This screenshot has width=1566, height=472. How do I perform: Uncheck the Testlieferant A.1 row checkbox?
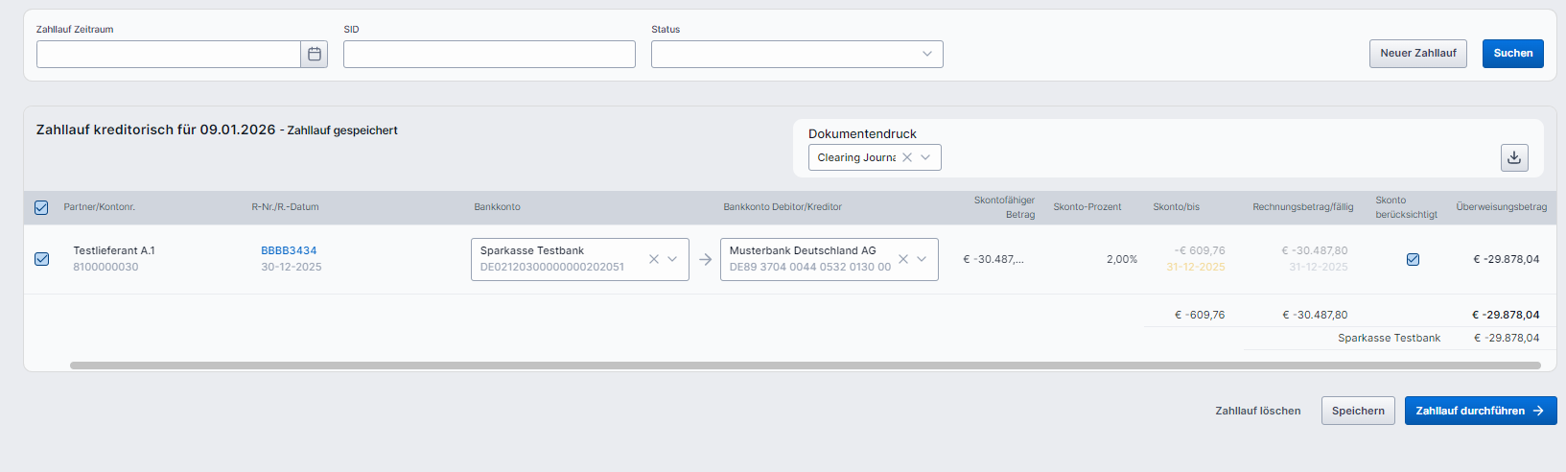coord(42,259)
